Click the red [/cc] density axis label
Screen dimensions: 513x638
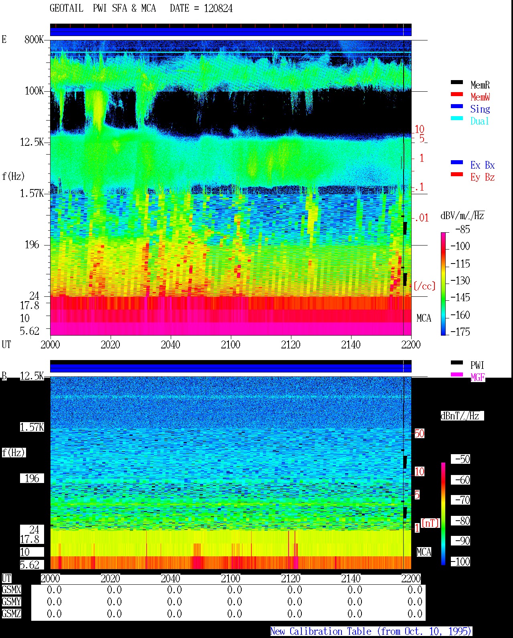424,286
